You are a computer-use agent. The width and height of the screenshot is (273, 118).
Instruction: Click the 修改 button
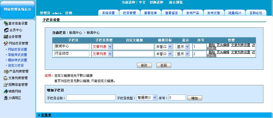(144, 66)
